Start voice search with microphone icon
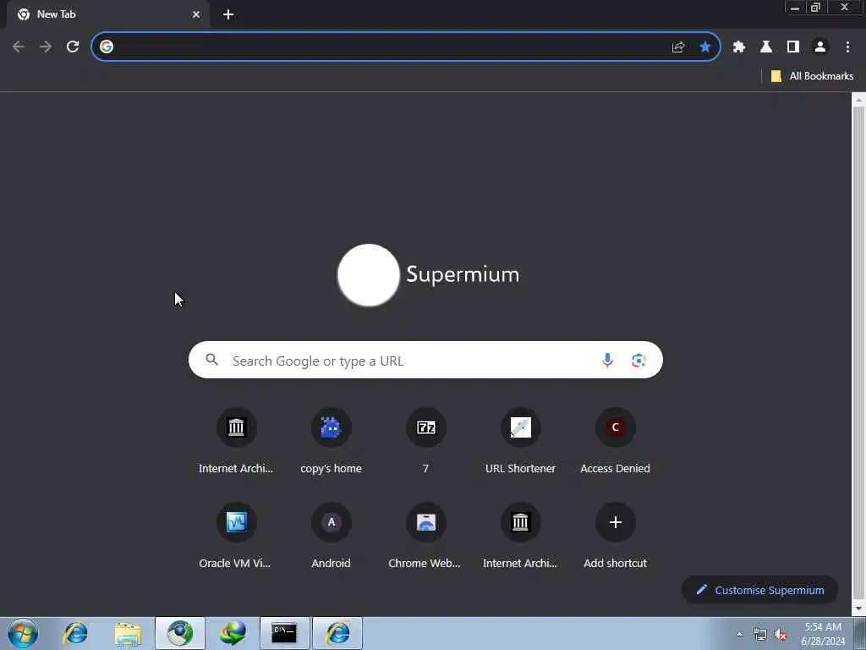This screenshot has height=650, width=866. coord(607,361)
